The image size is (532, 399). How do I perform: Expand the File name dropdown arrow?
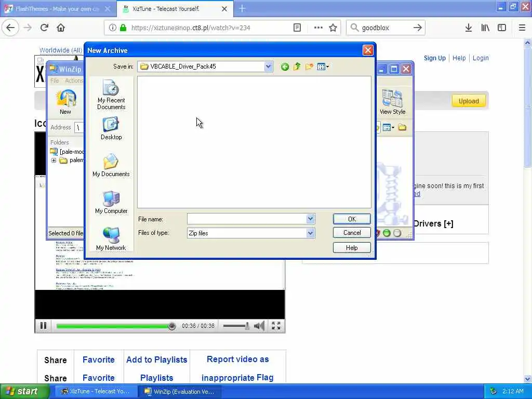[x=311, y=219]
